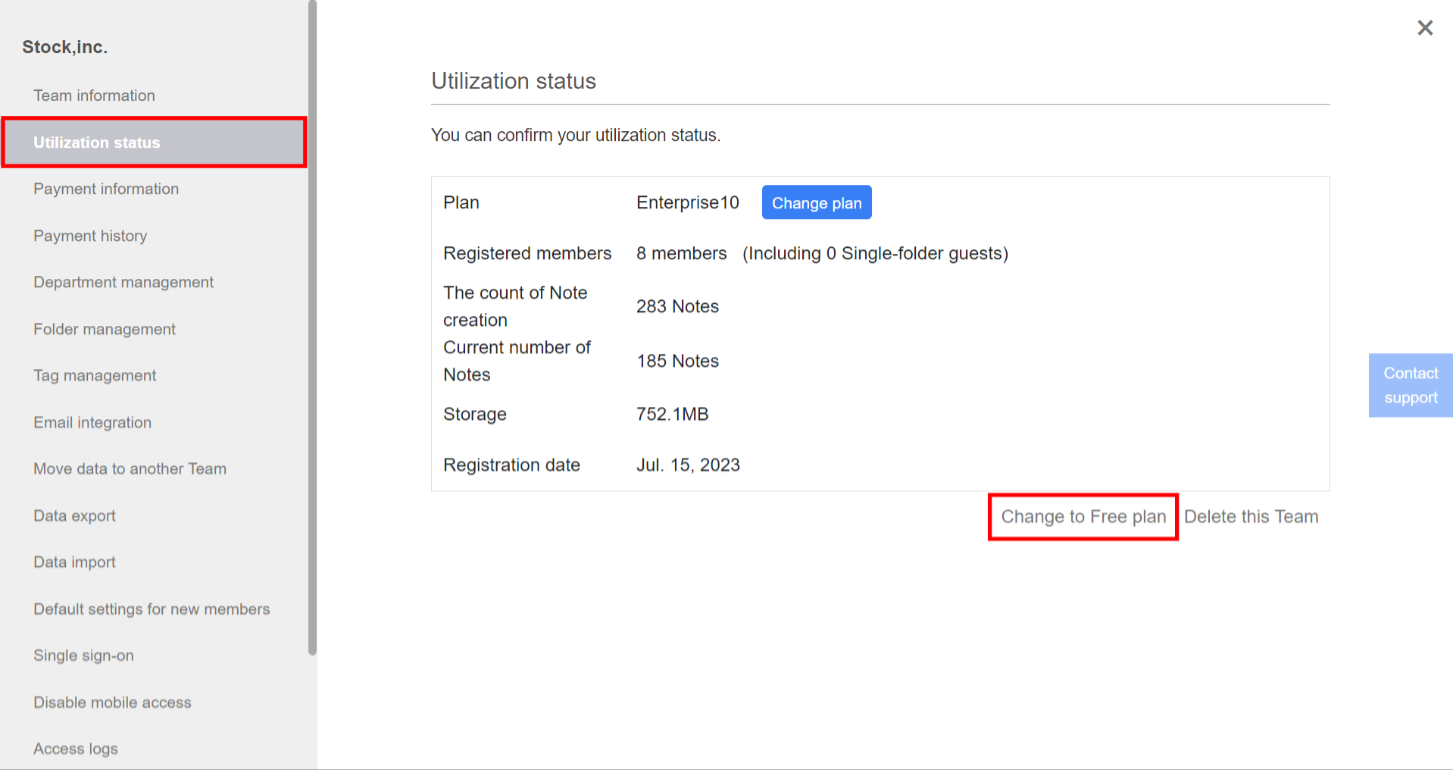The width and height of the screenshot is (1453, 770).
Task: Open Tag management section
Action: coord(94,375)
